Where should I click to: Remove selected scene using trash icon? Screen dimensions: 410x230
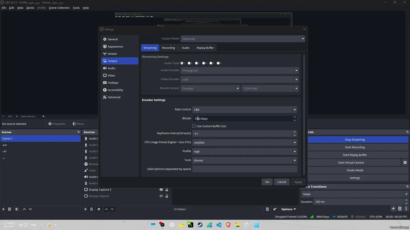[10, 209]
